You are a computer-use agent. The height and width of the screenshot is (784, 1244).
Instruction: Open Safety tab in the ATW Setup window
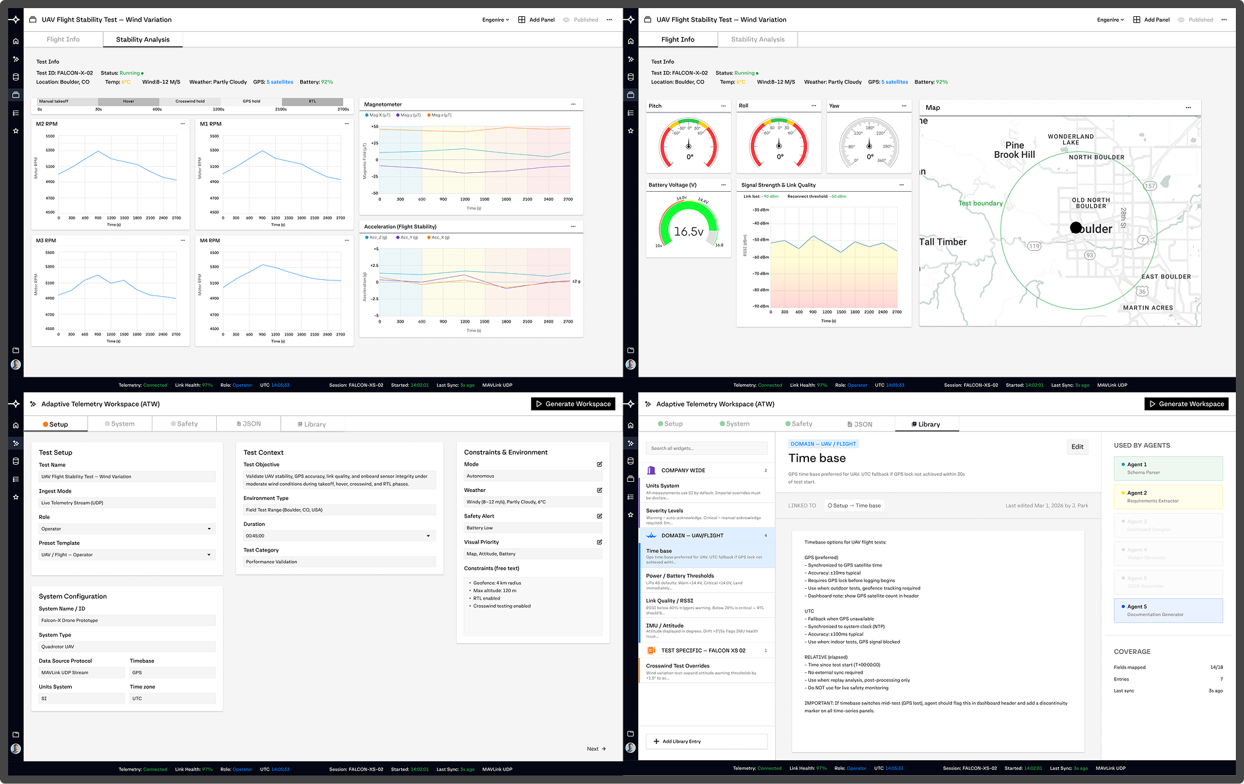pos(184,424)
